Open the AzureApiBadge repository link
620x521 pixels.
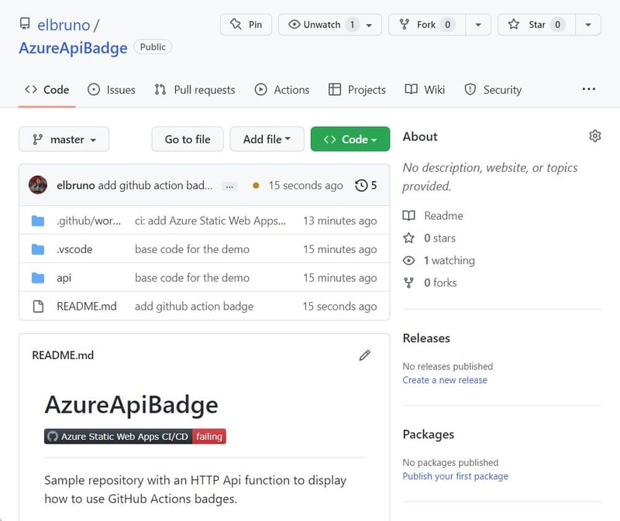[x=73, y=48]
